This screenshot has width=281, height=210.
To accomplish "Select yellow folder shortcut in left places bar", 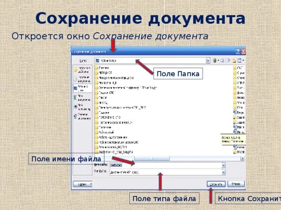I will click(x=83, y=70).
